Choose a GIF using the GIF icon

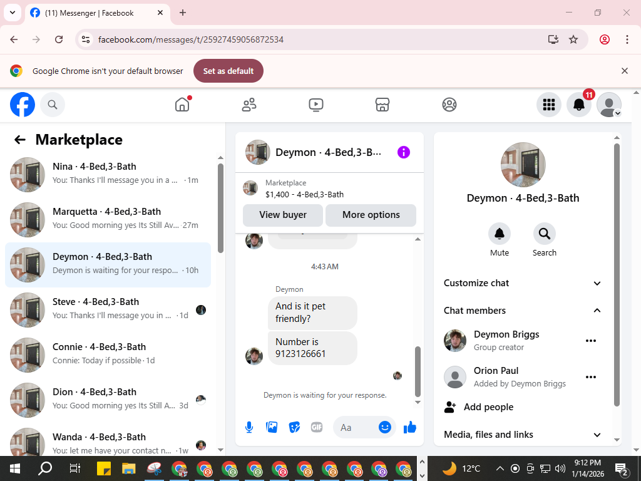click(317, 427)
